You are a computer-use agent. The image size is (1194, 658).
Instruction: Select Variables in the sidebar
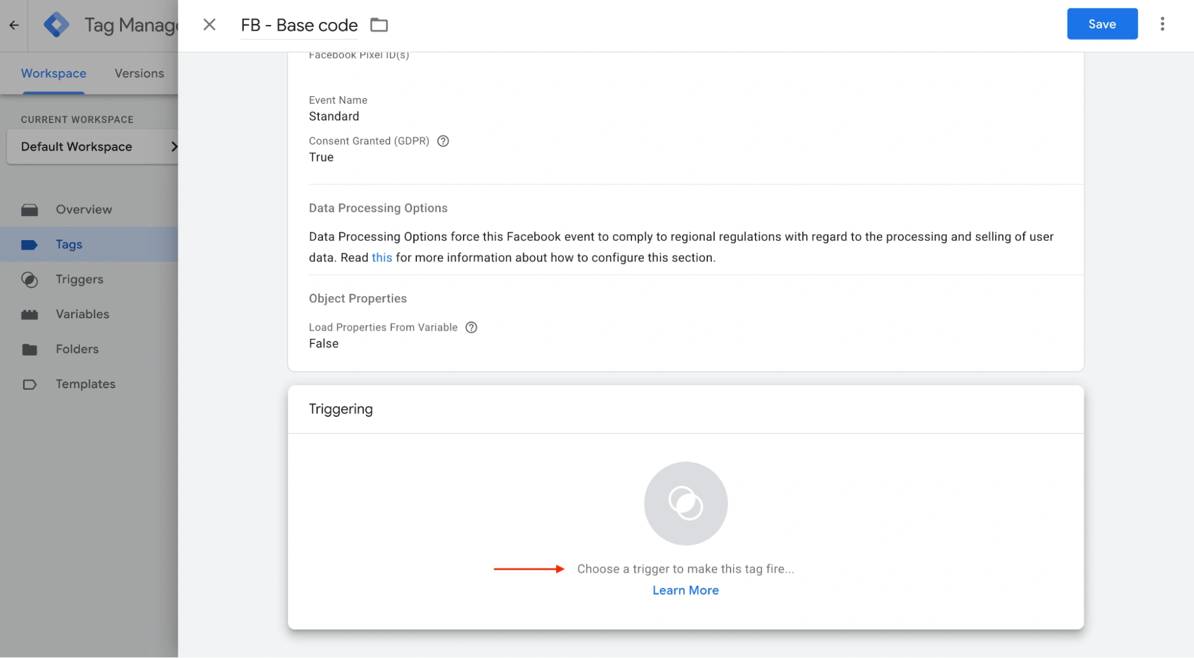coord(82,314)
